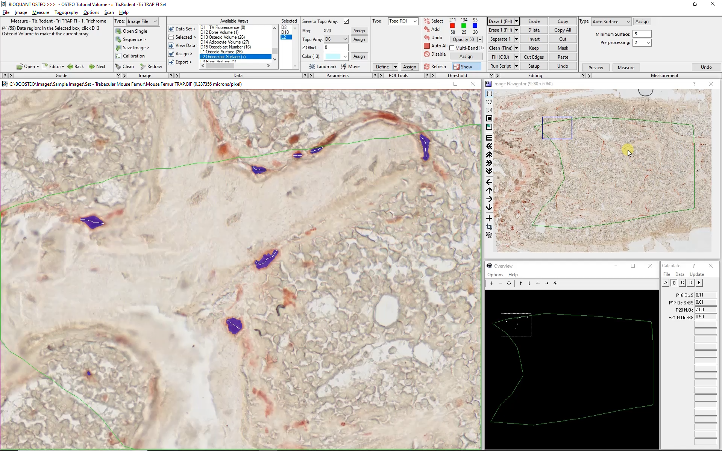The height and width of the screenshot is (451, 722).
Task: Click the Refresh threshold icon
Action: [x=427, y=67]
